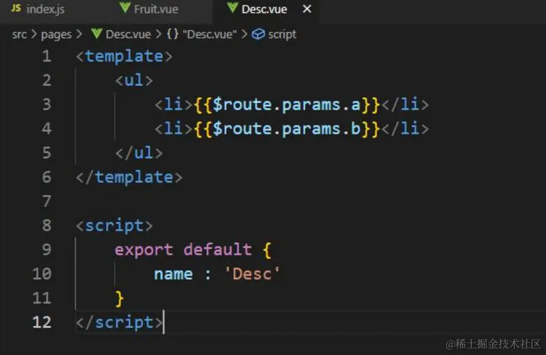Open the Desc.vue breadcrumb segment

(x=128, y=35)
